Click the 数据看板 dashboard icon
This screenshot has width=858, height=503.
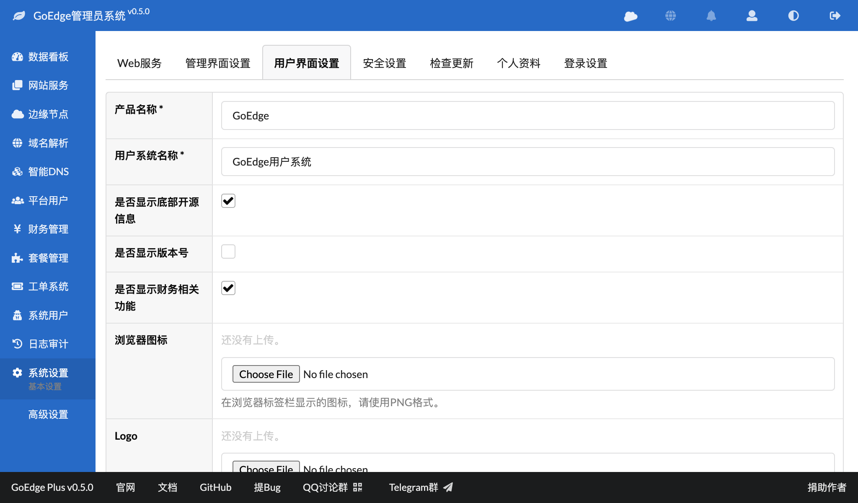click(x=17, y=57)
